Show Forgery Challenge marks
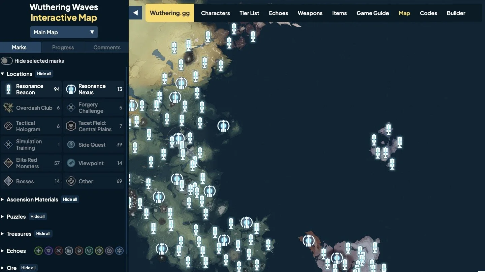Image resolution: width=485 pixels, height=272 pixels. click(x=94, y=108)
